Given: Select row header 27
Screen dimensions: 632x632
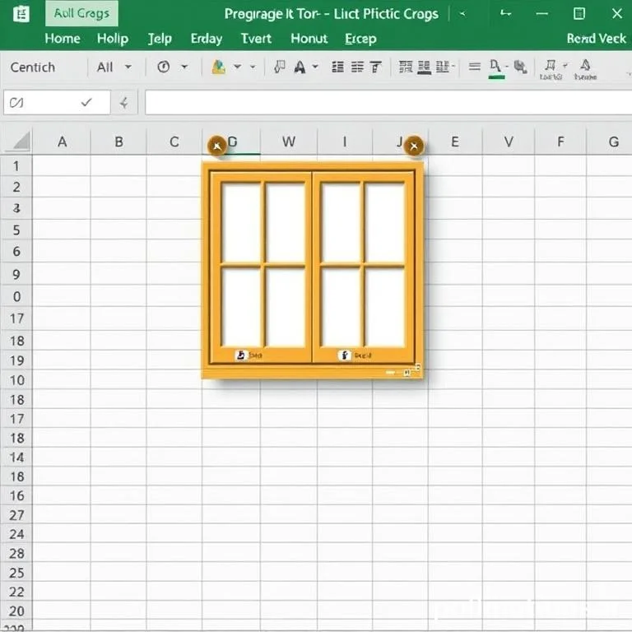Looking at the screenshot, I should (16, 515).
